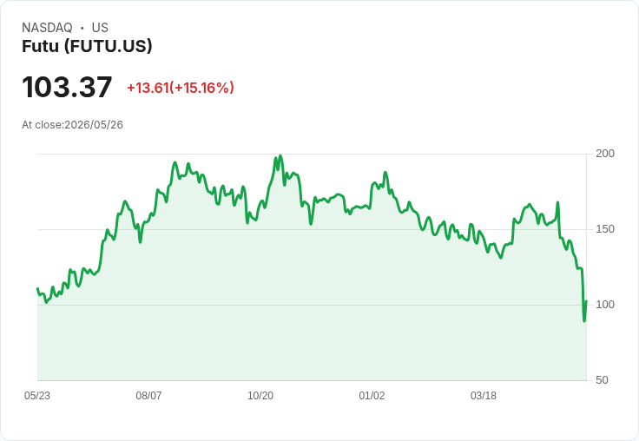The height and width of the screenshot is (441, 639).
Task: Click the 200 price axis label
Action: pyautogui.click(x=605, y=154)
